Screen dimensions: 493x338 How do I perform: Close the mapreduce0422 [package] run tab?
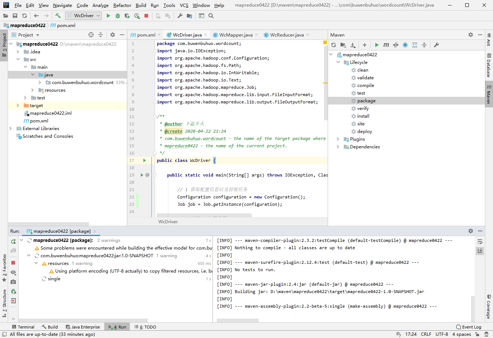coord(95,231)
